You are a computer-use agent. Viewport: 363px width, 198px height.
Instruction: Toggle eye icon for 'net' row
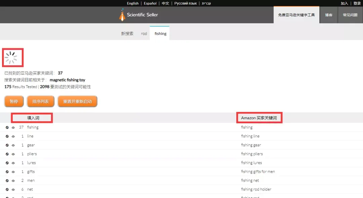(13, 190)
